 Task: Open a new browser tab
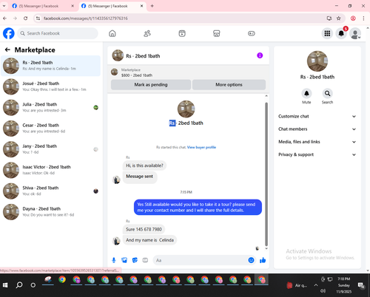[152, 6]
